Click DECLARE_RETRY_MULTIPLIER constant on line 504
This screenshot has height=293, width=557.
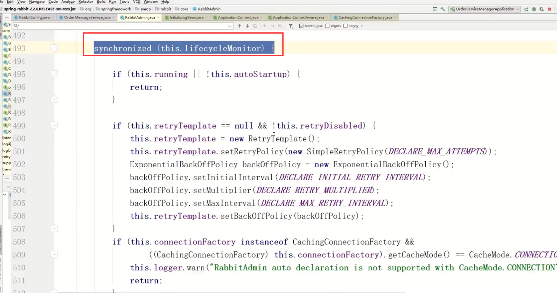click(x=314, y=190)
